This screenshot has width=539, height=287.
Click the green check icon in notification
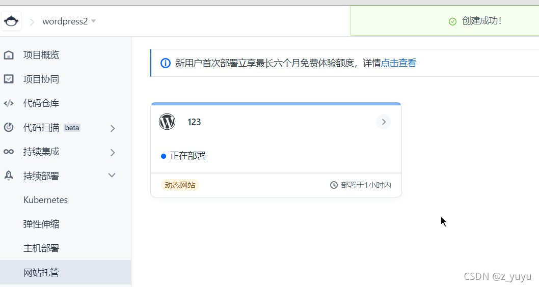[453, 22]
